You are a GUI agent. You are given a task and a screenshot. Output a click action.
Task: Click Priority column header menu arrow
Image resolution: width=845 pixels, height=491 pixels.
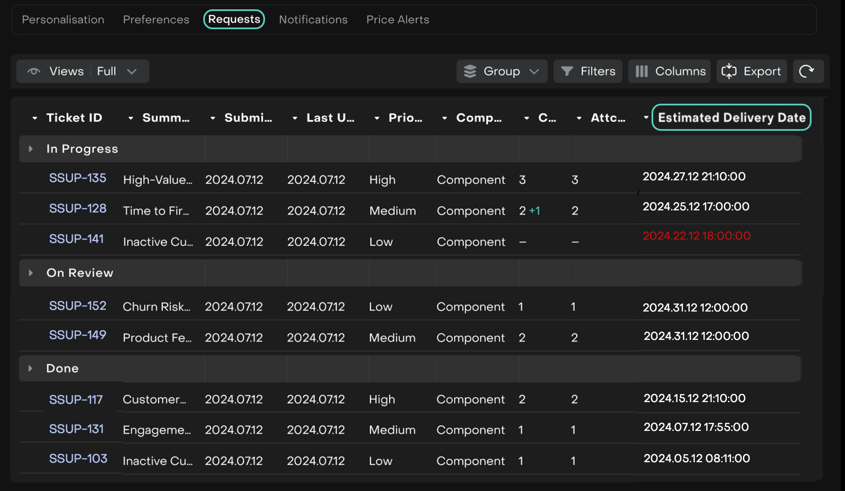click(x=377, y=118)
